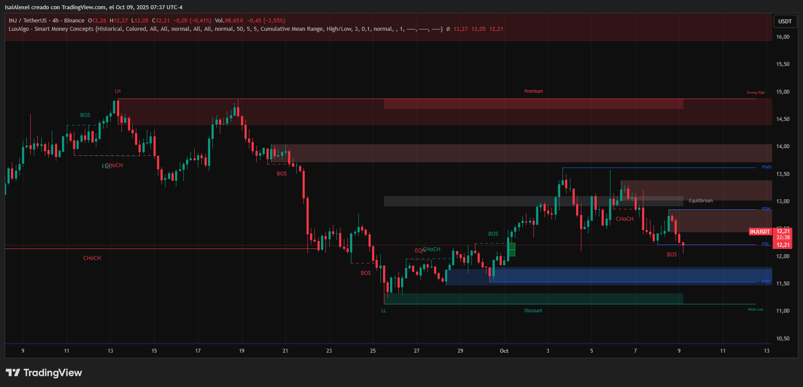Open the USDT currency selector
This screenshot has height=387, width=803.
pyautogui.click(x=785, y=21)
